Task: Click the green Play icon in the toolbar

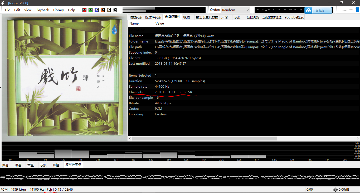Action: pyautogui.click(x=90, y=10)
